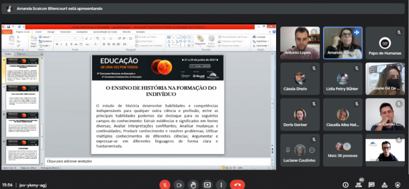The width and height of the screenshot is (409, 189).
Task: Toggle the camera button off
Action: (179, 185)
